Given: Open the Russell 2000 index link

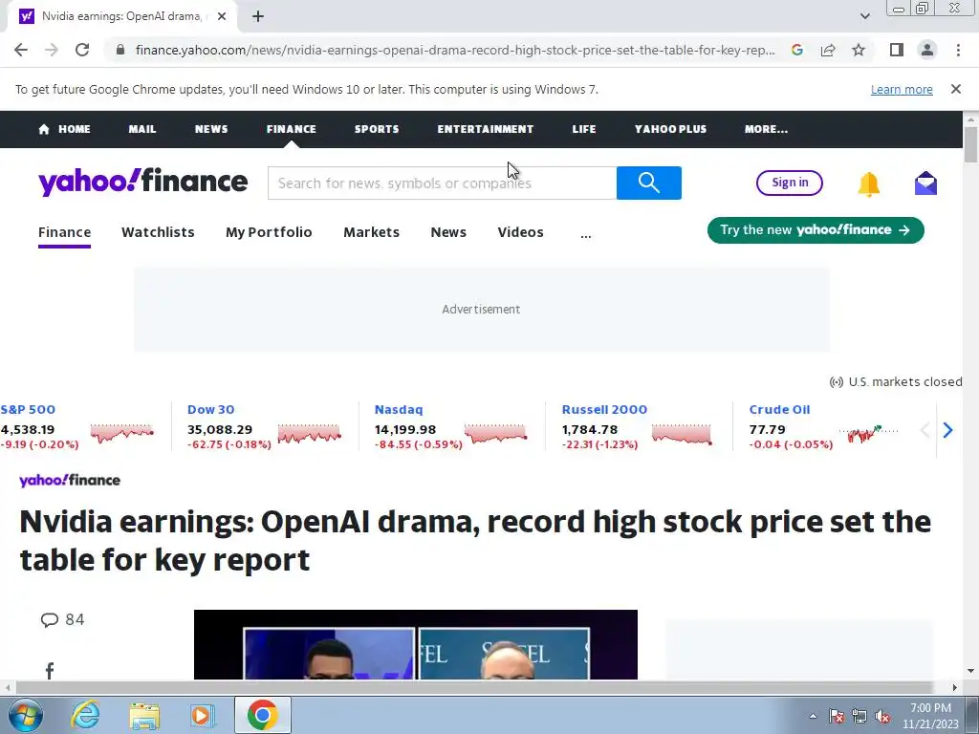Looking at the screenshot, I should point(604,409).
